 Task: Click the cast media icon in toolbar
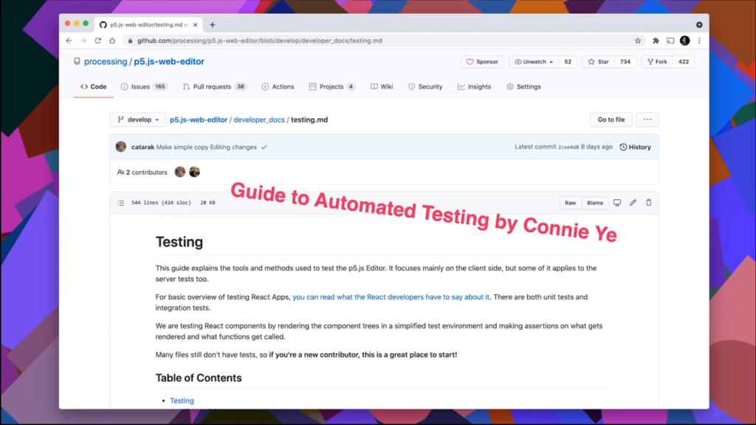tap(670, 41)
